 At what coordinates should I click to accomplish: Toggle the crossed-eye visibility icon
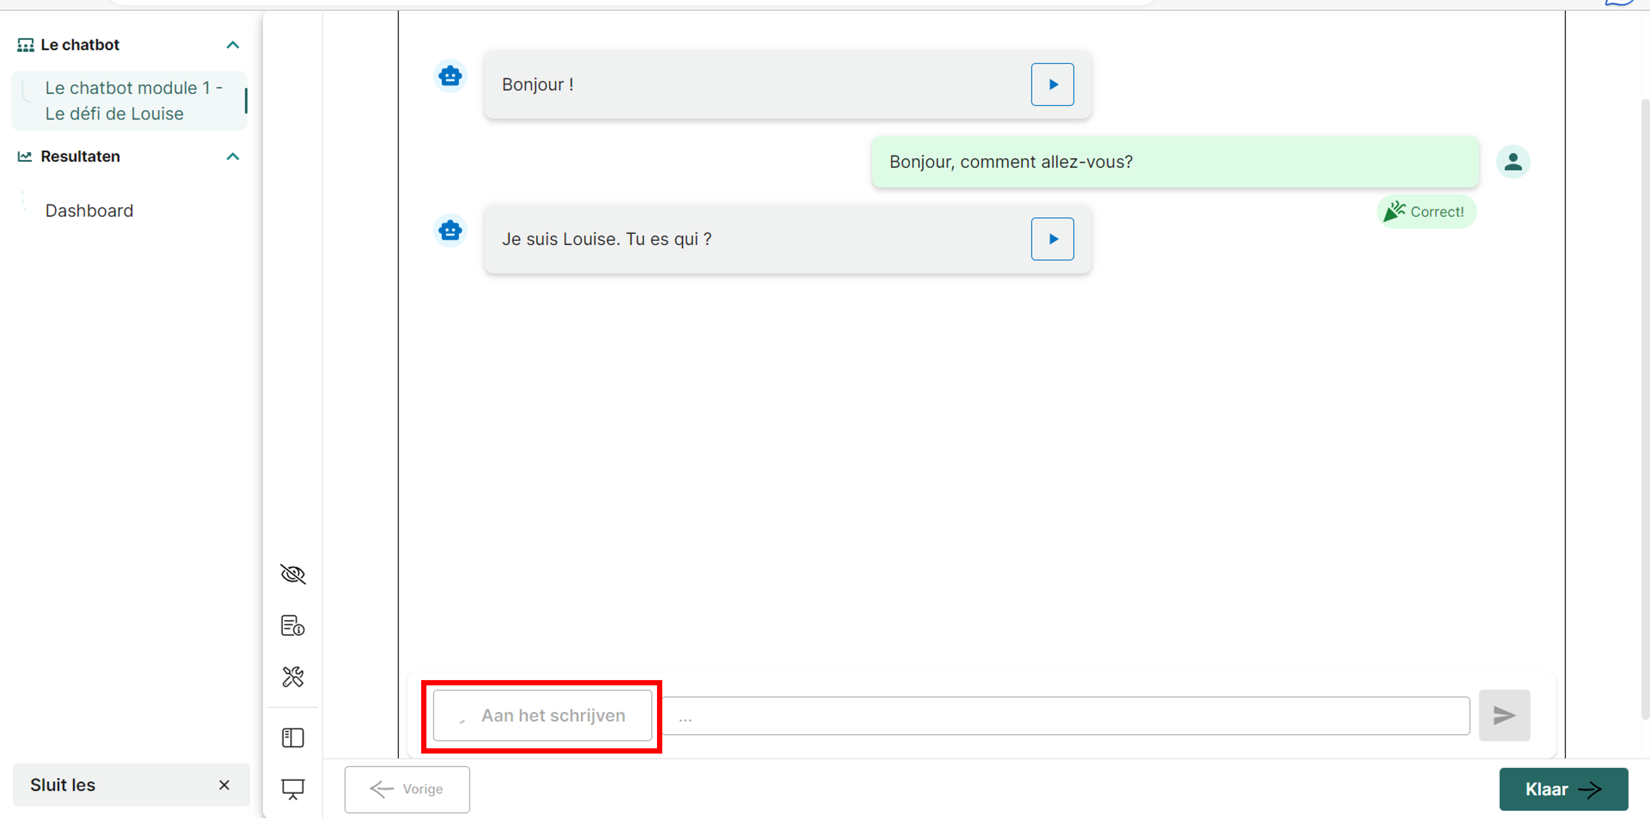pyautogui.click(x=293, y=574)
